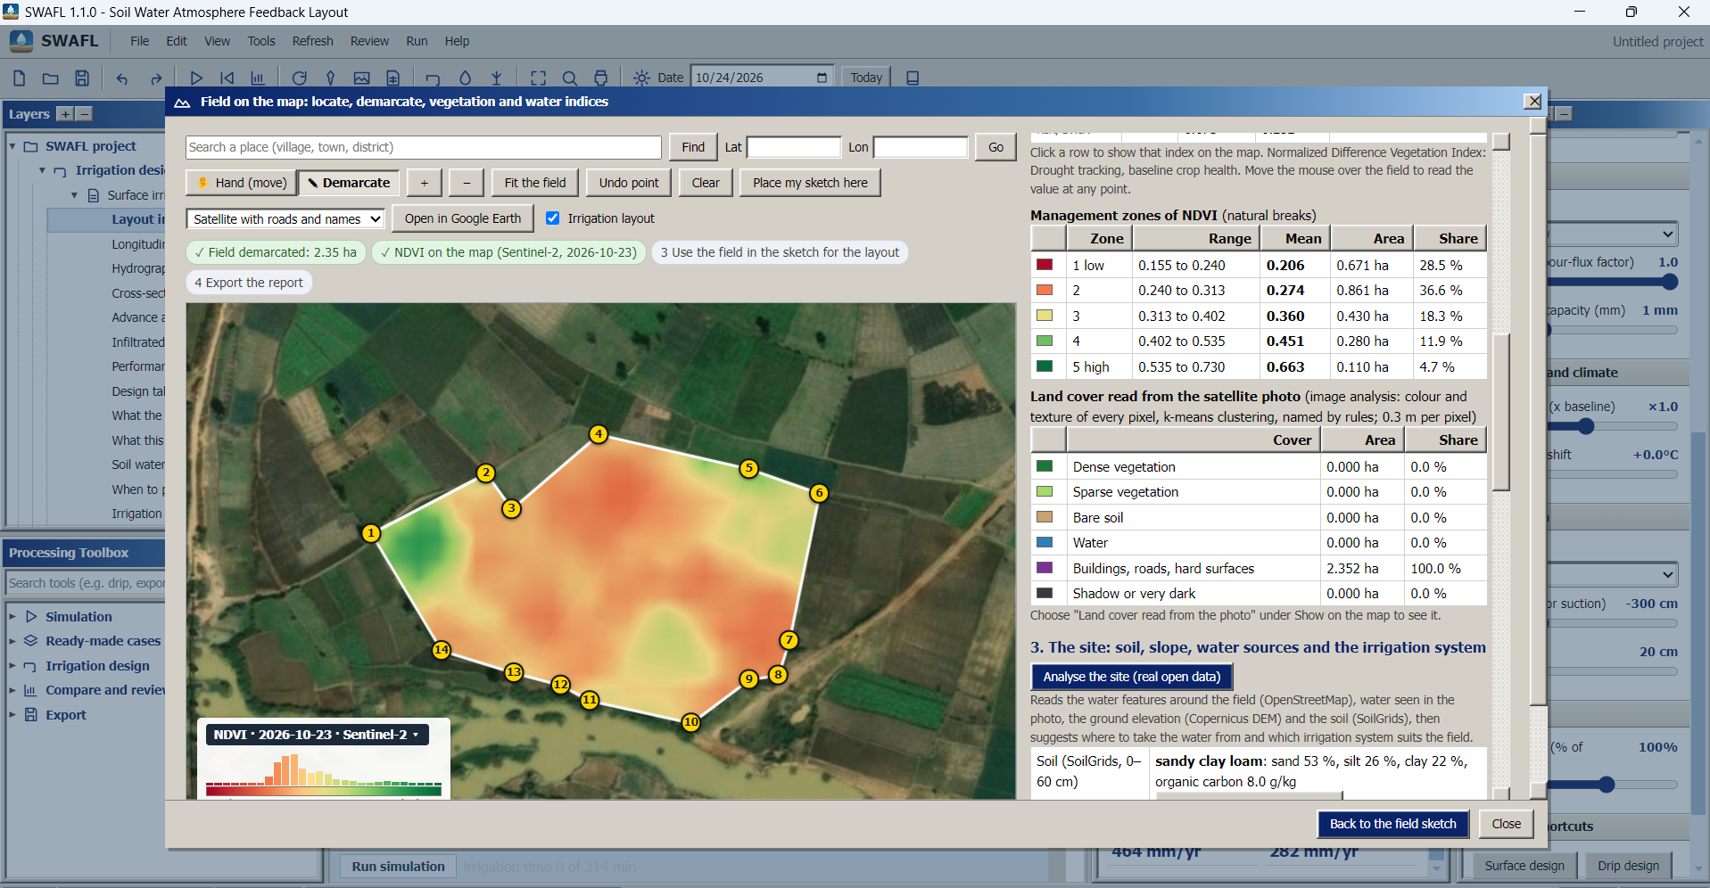Expand Simulation in Processing Toolbox
Screen dimensions: 1710x888
coord(12,617)
